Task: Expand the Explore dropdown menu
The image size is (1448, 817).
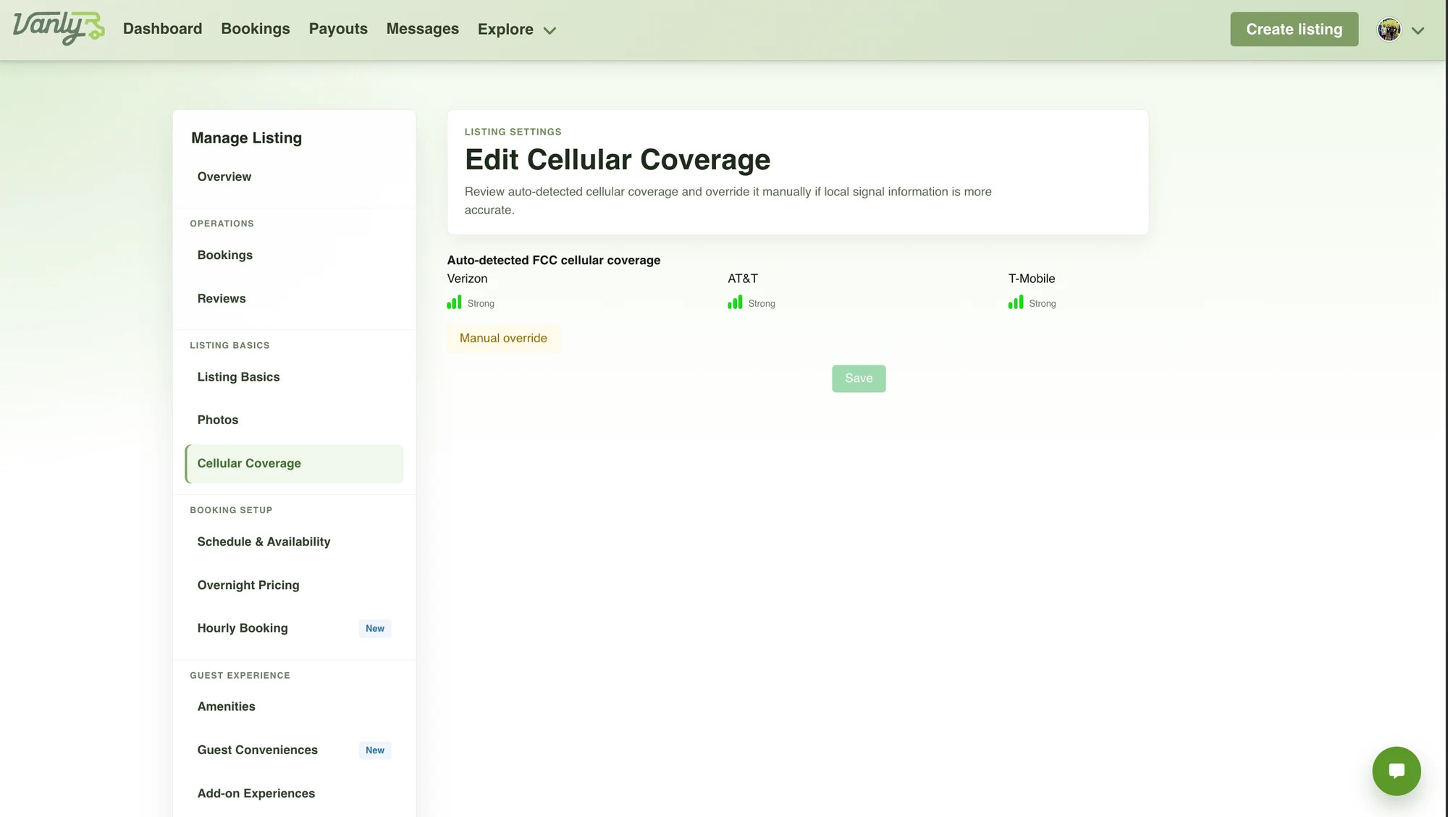Action: click(516, 30)
